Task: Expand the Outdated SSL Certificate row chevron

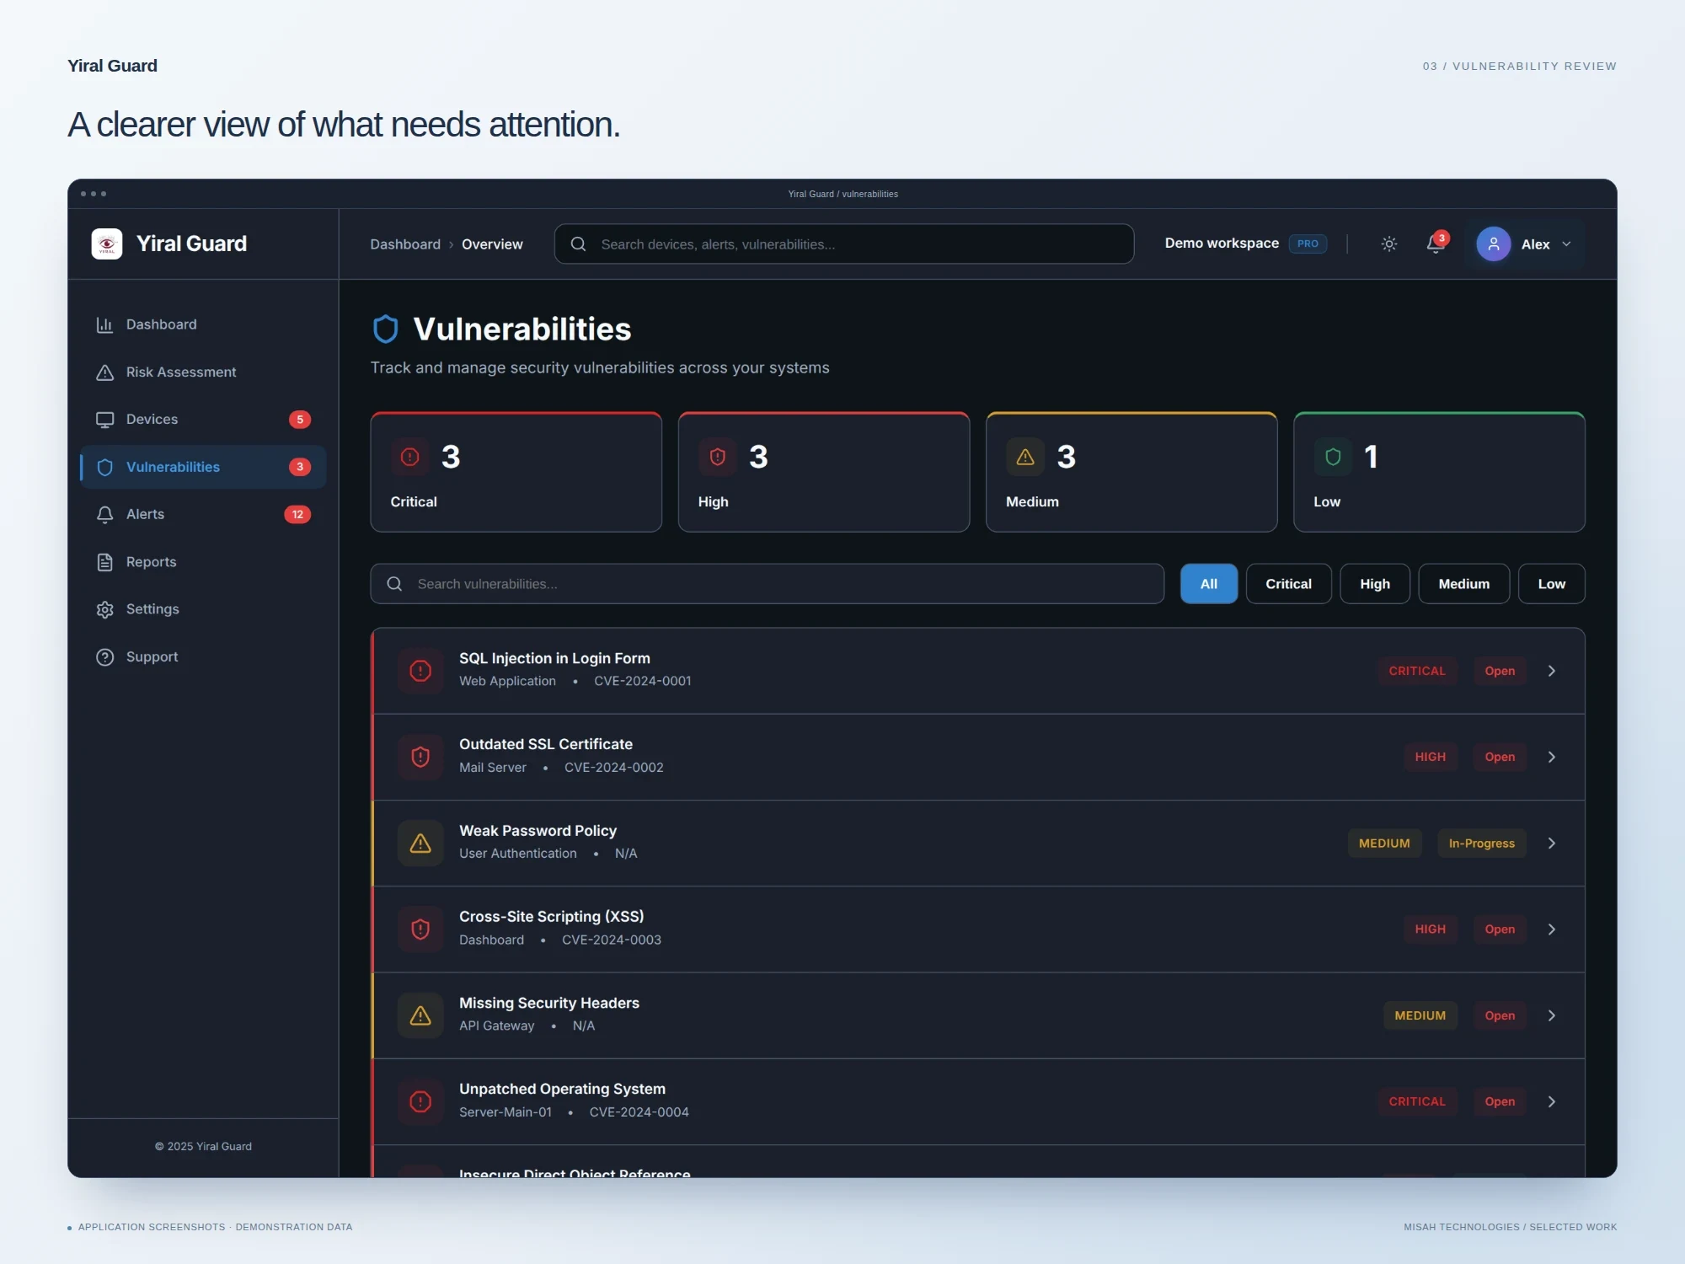Action: [1551, 757]
